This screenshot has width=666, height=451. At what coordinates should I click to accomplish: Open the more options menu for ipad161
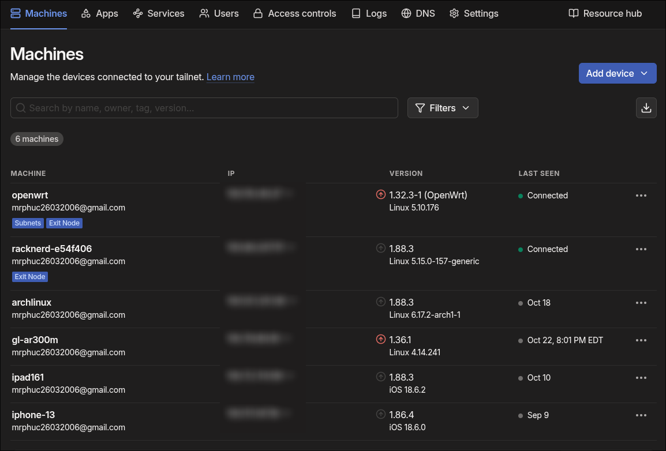coord(641,378)
